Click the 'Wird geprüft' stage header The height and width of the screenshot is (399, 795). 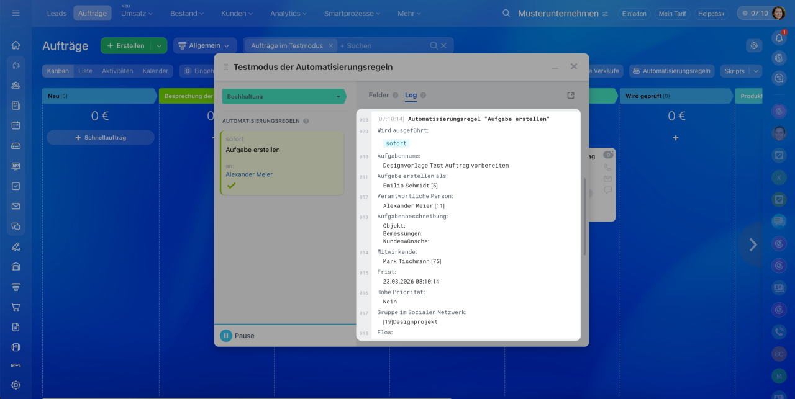(x=676, y=96)
